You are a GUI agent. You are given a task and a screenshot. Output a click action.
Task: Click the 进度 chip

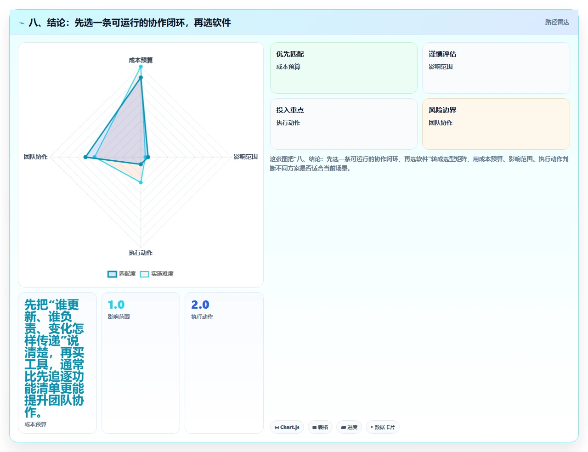[349, 427]
